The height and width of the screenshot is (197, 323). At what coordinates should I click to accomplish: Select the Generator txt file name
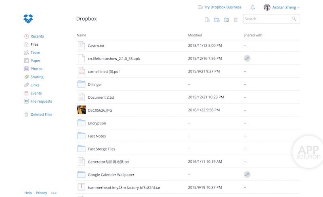(108, 162)
